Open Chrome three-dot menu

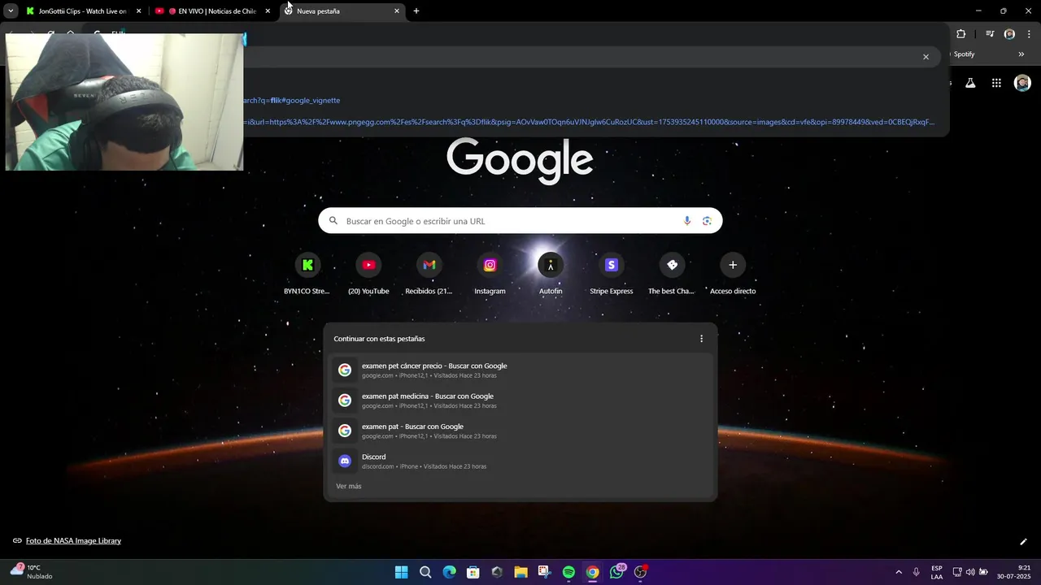[1029, 34]
